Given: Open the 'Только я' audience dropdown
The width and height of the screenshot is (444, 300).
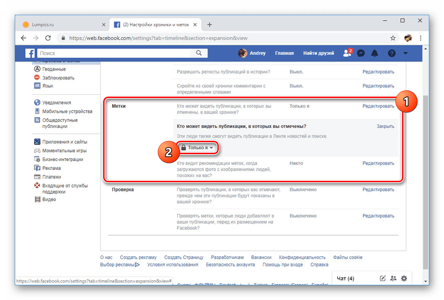Looking at the screenshot, I should [197, 148].
